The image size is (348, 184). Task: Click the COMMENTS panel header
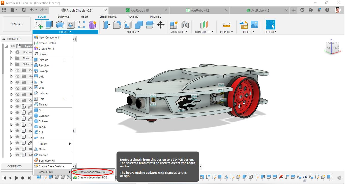point(14,166)
